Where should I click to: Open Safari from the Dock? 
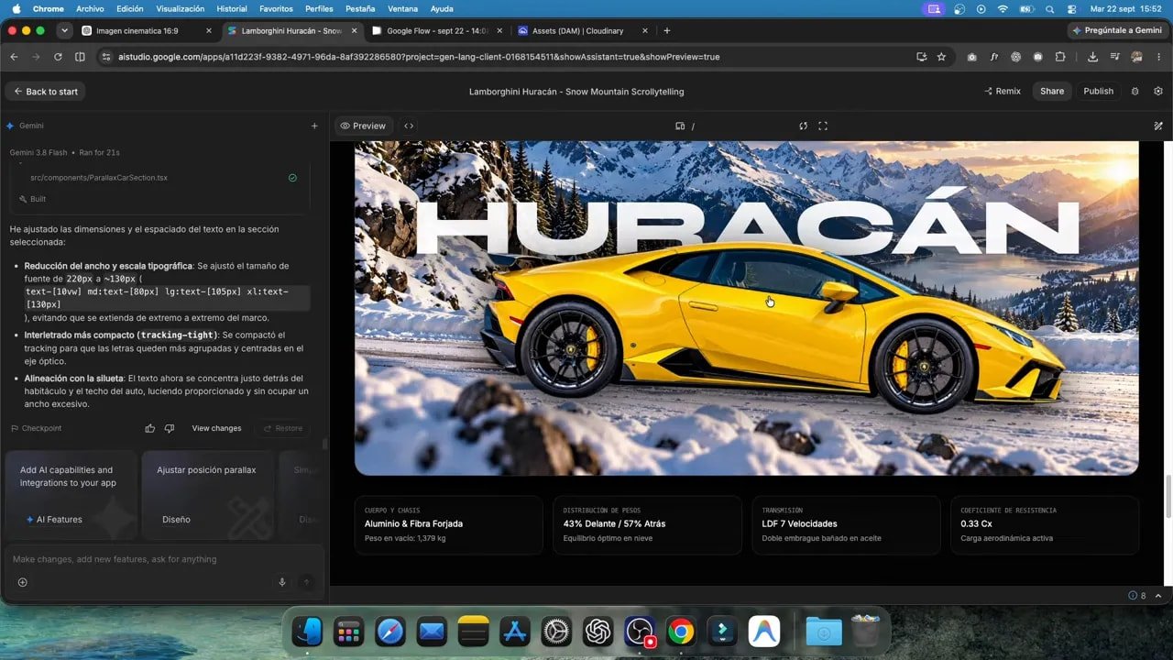(x=390, y=632)
